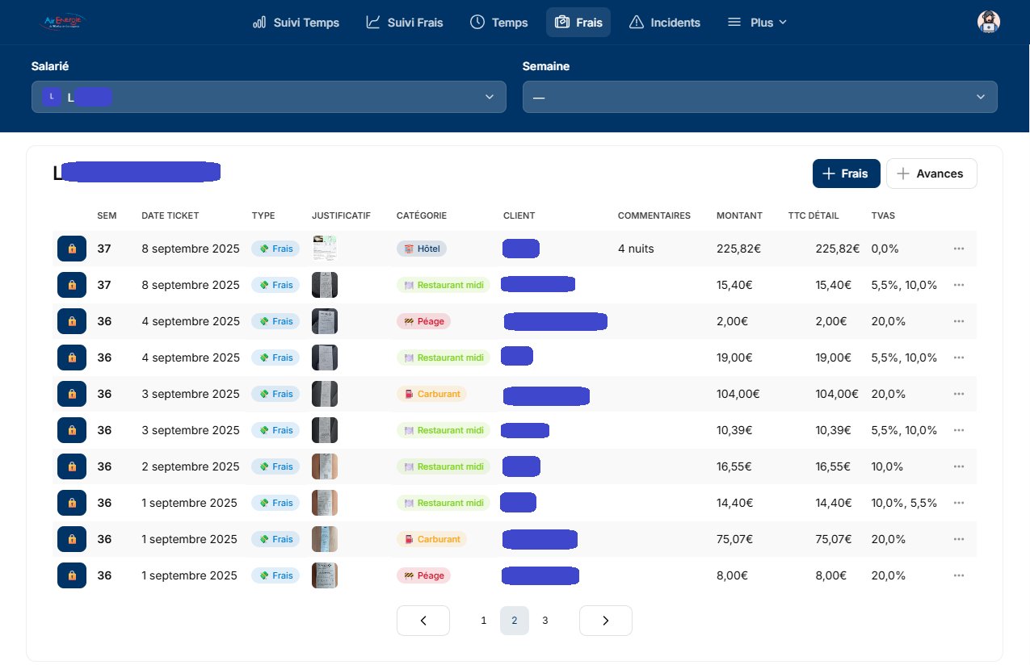Go to next page with right arrow
This screenshot has height=665, width=1030.
[x=606, y=621]
